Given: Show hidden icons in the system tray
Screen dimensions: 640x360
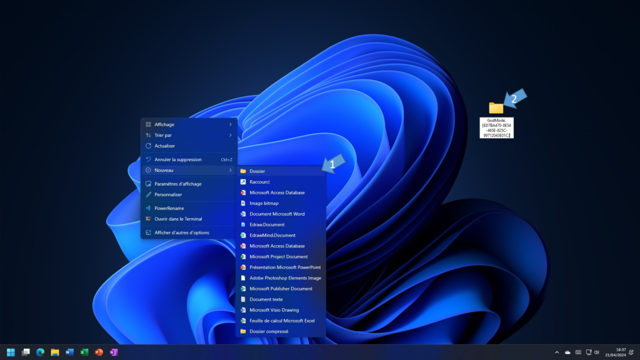Looking at the screenshot, I should (x=557, y=352).
